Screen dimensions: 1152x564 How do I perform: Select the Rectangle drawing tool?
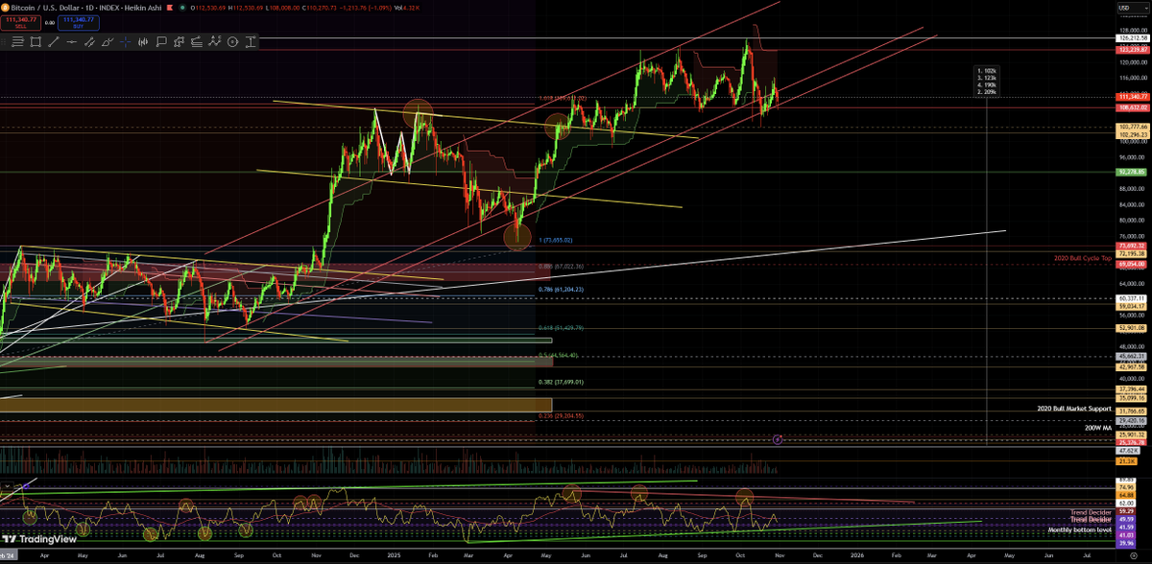35,41
